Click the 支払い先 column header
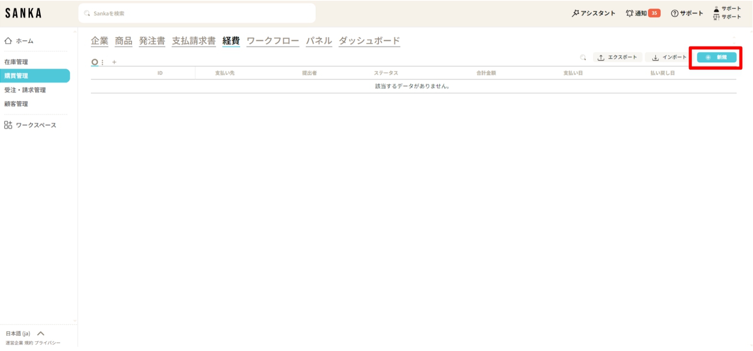Viewport: 753px width, 351px height. tap(225, 73)
